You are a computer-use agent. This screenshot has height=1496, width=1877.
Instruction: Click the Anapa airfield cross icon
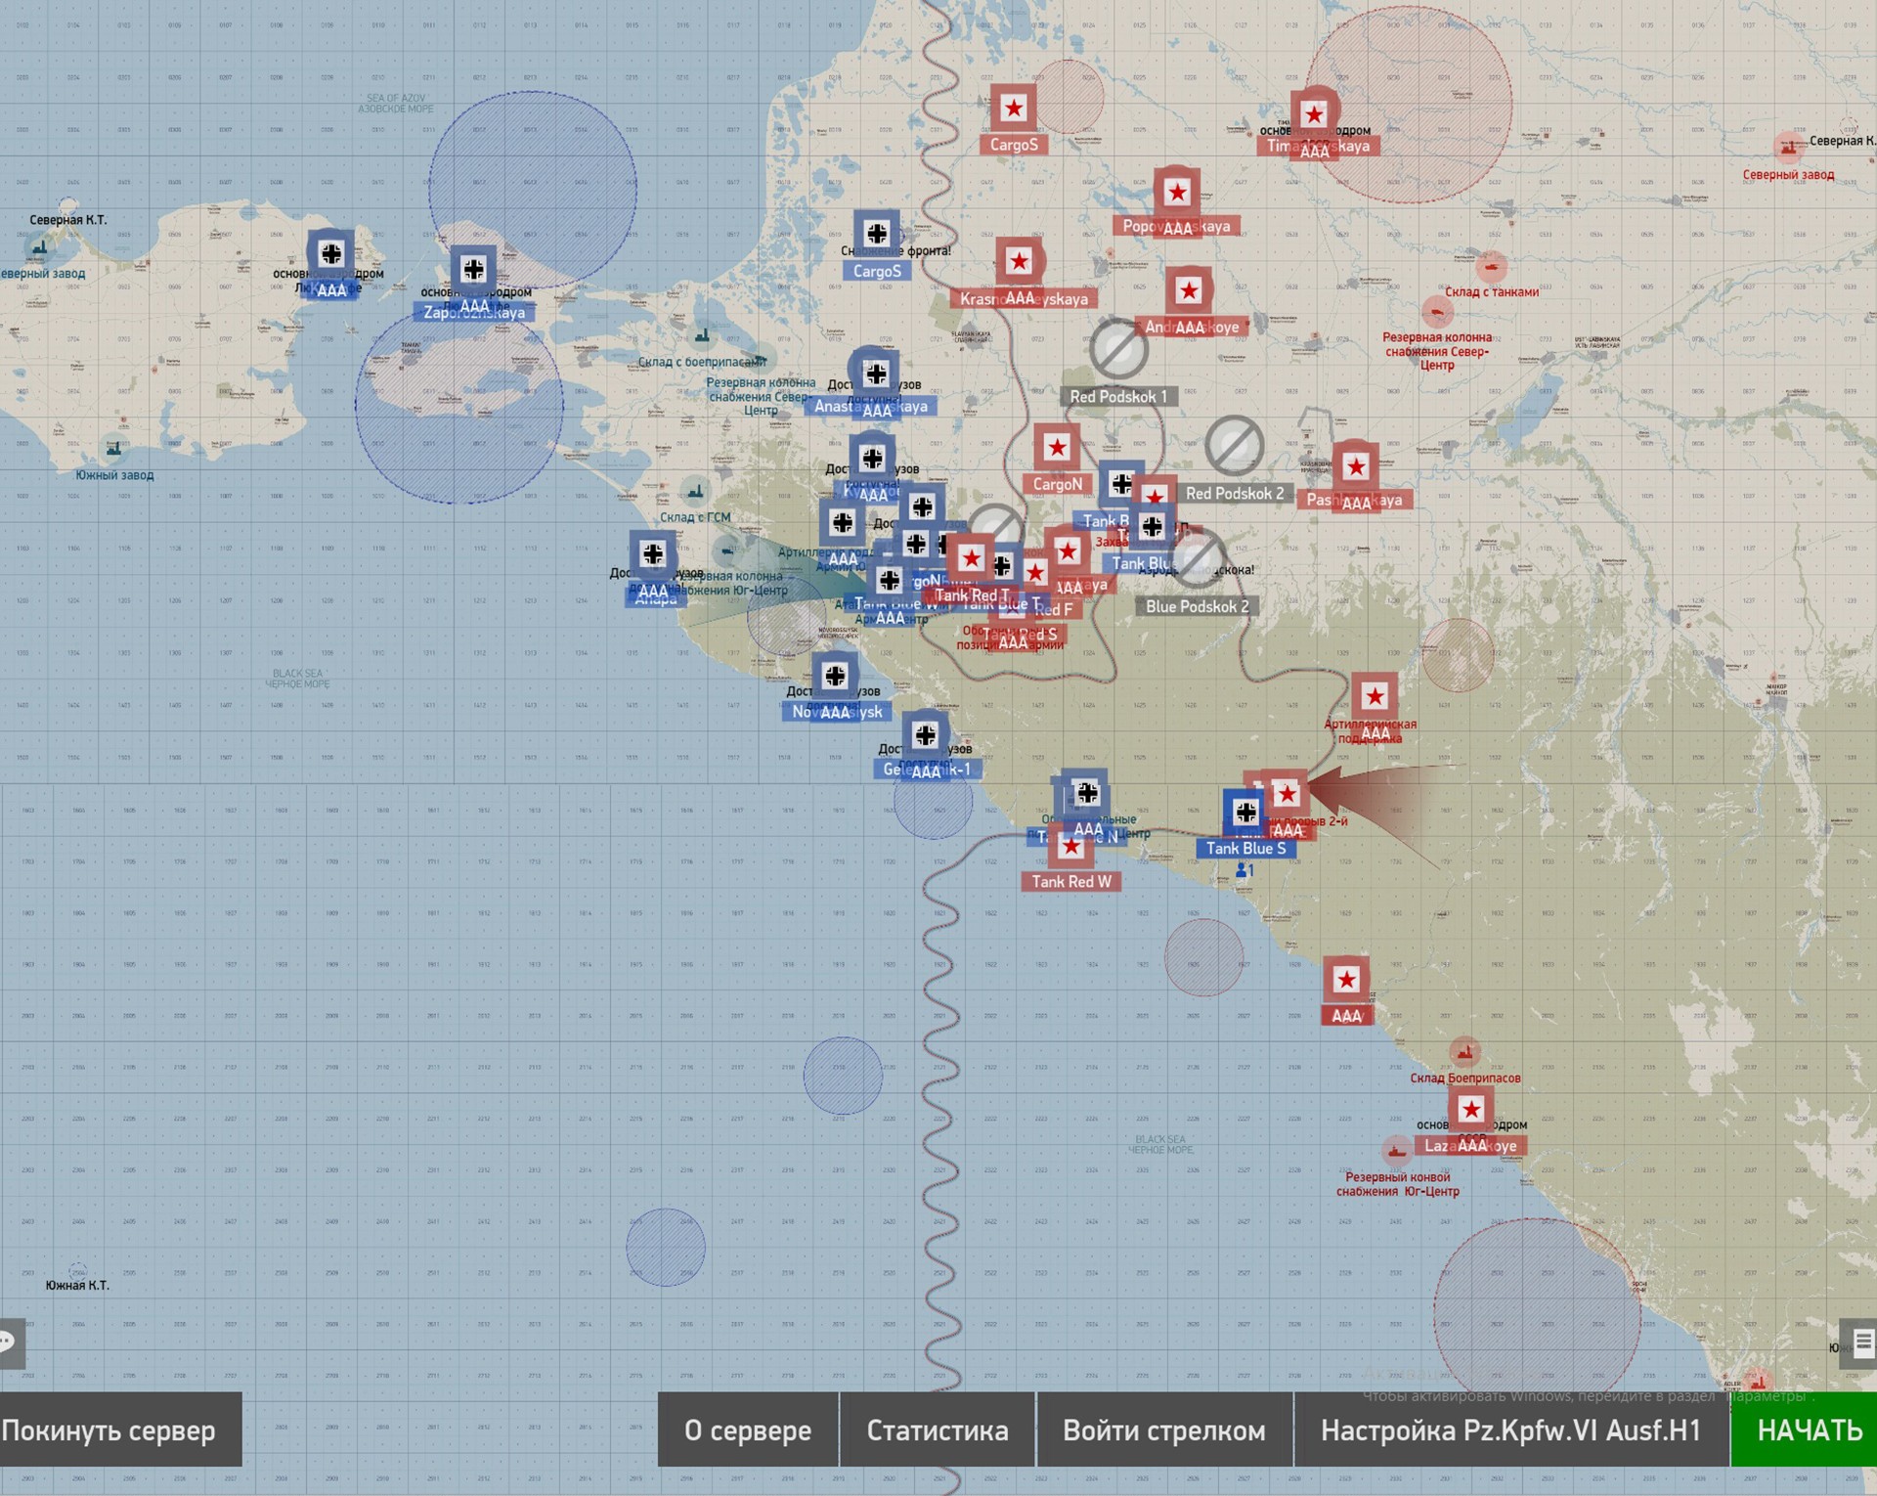[653, 554]
